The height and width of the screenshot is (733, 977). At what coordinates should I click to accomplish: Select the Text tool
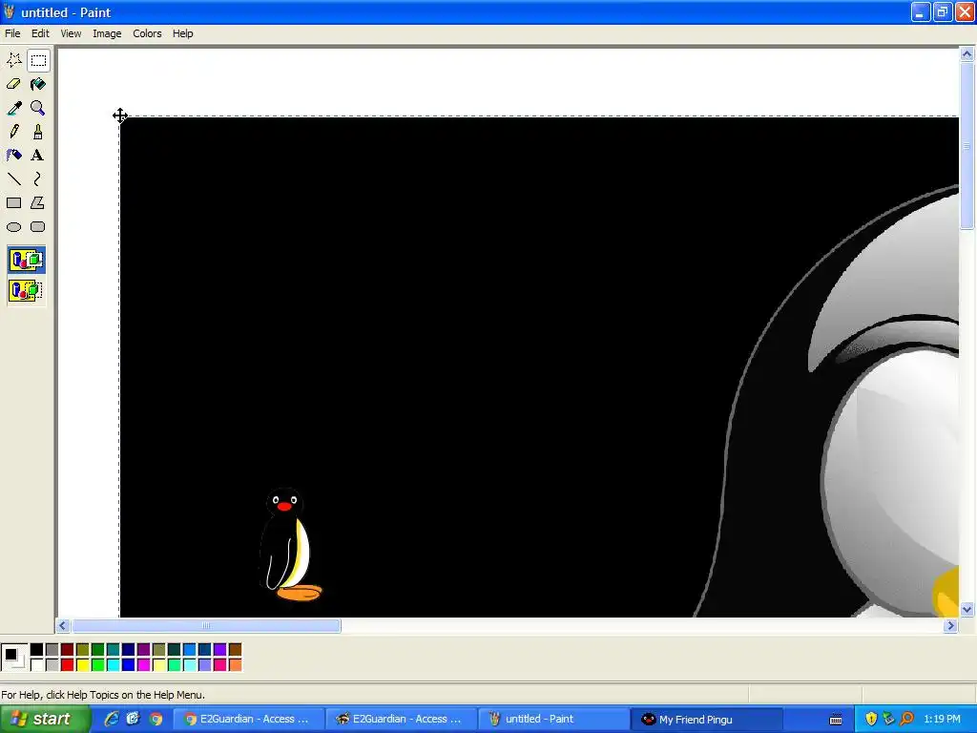click(x=38, y=156)
